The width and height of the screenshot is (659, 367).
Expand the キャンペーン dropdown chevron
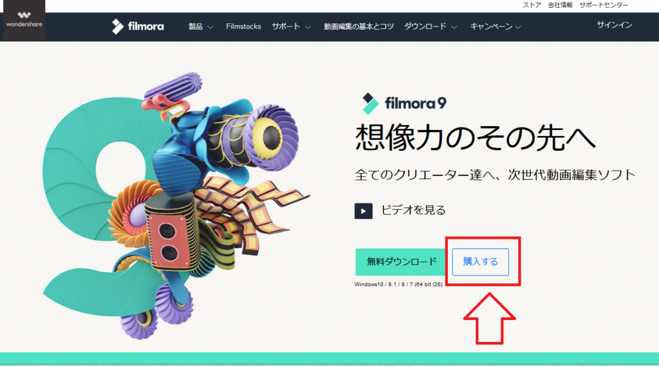click(x=518, y=27)
